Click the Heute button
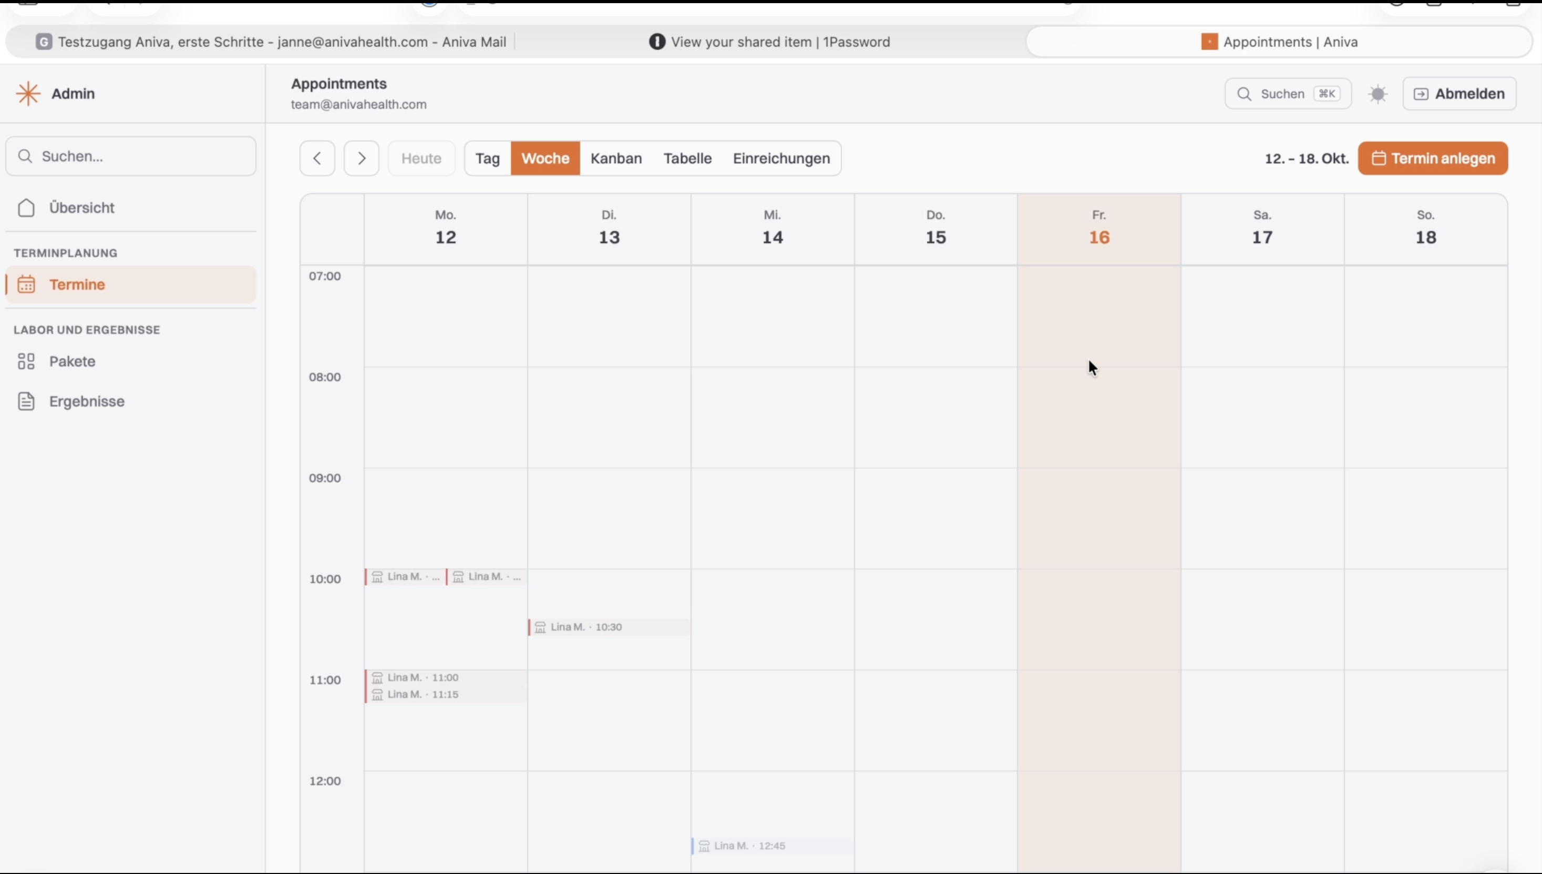1542x874 pixels. tap(421, 158)
